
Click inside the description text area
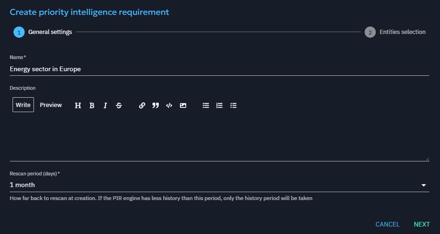(x=219, y=137)
